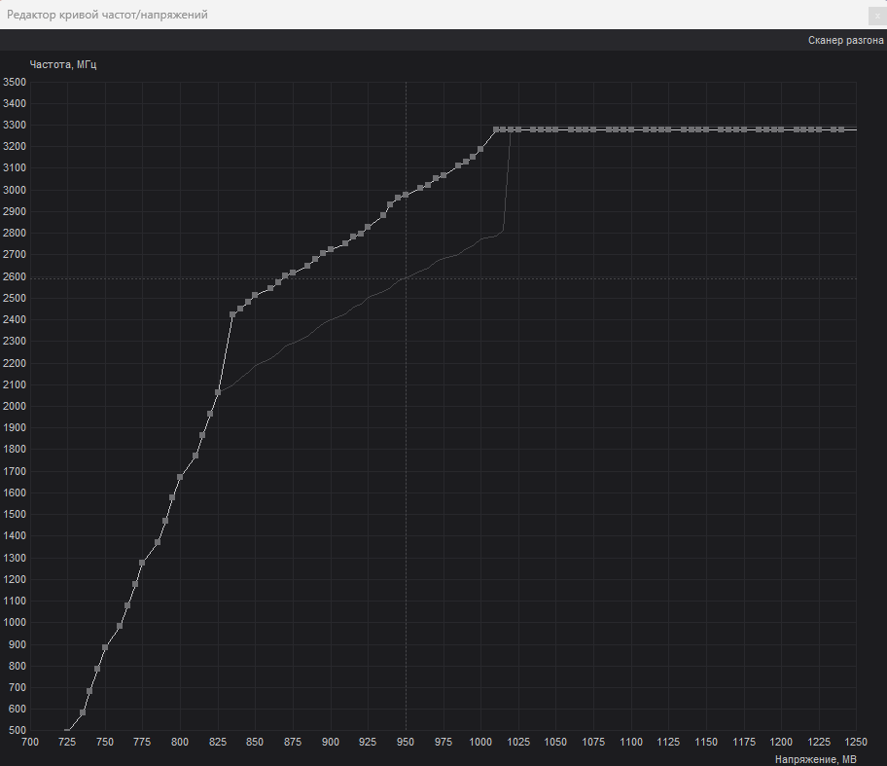This screenshot has width=887, height=766.
Task: Select the curve point at 900 mV
Action: [x=330, y=246]
